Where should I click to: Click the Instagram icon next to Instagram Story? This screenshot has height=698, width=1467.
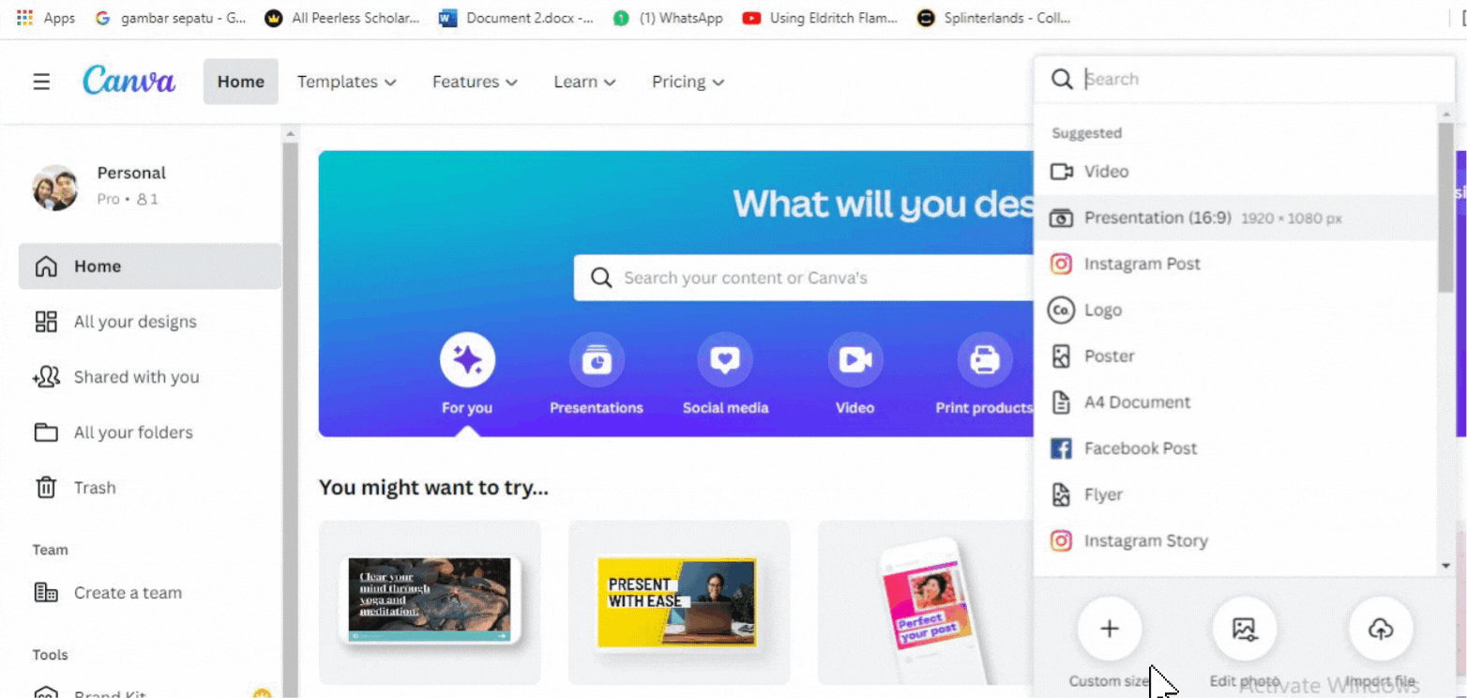[1061, 540]
